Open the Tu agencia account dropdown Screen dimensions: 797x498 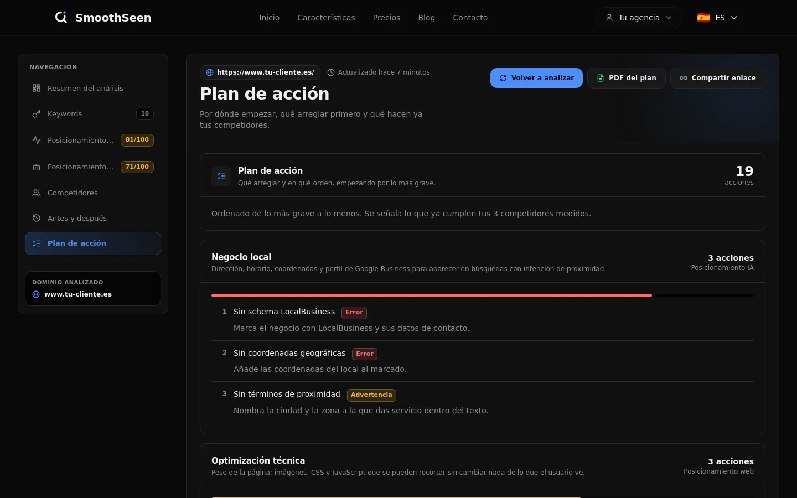[639, 18]
